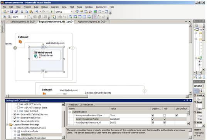Click the GuestUser value field

130,119
